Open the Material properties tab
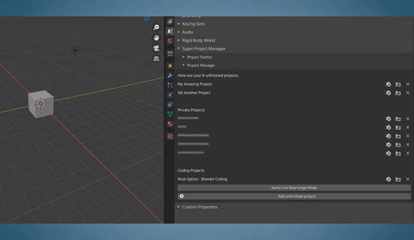 pos(170,123)
